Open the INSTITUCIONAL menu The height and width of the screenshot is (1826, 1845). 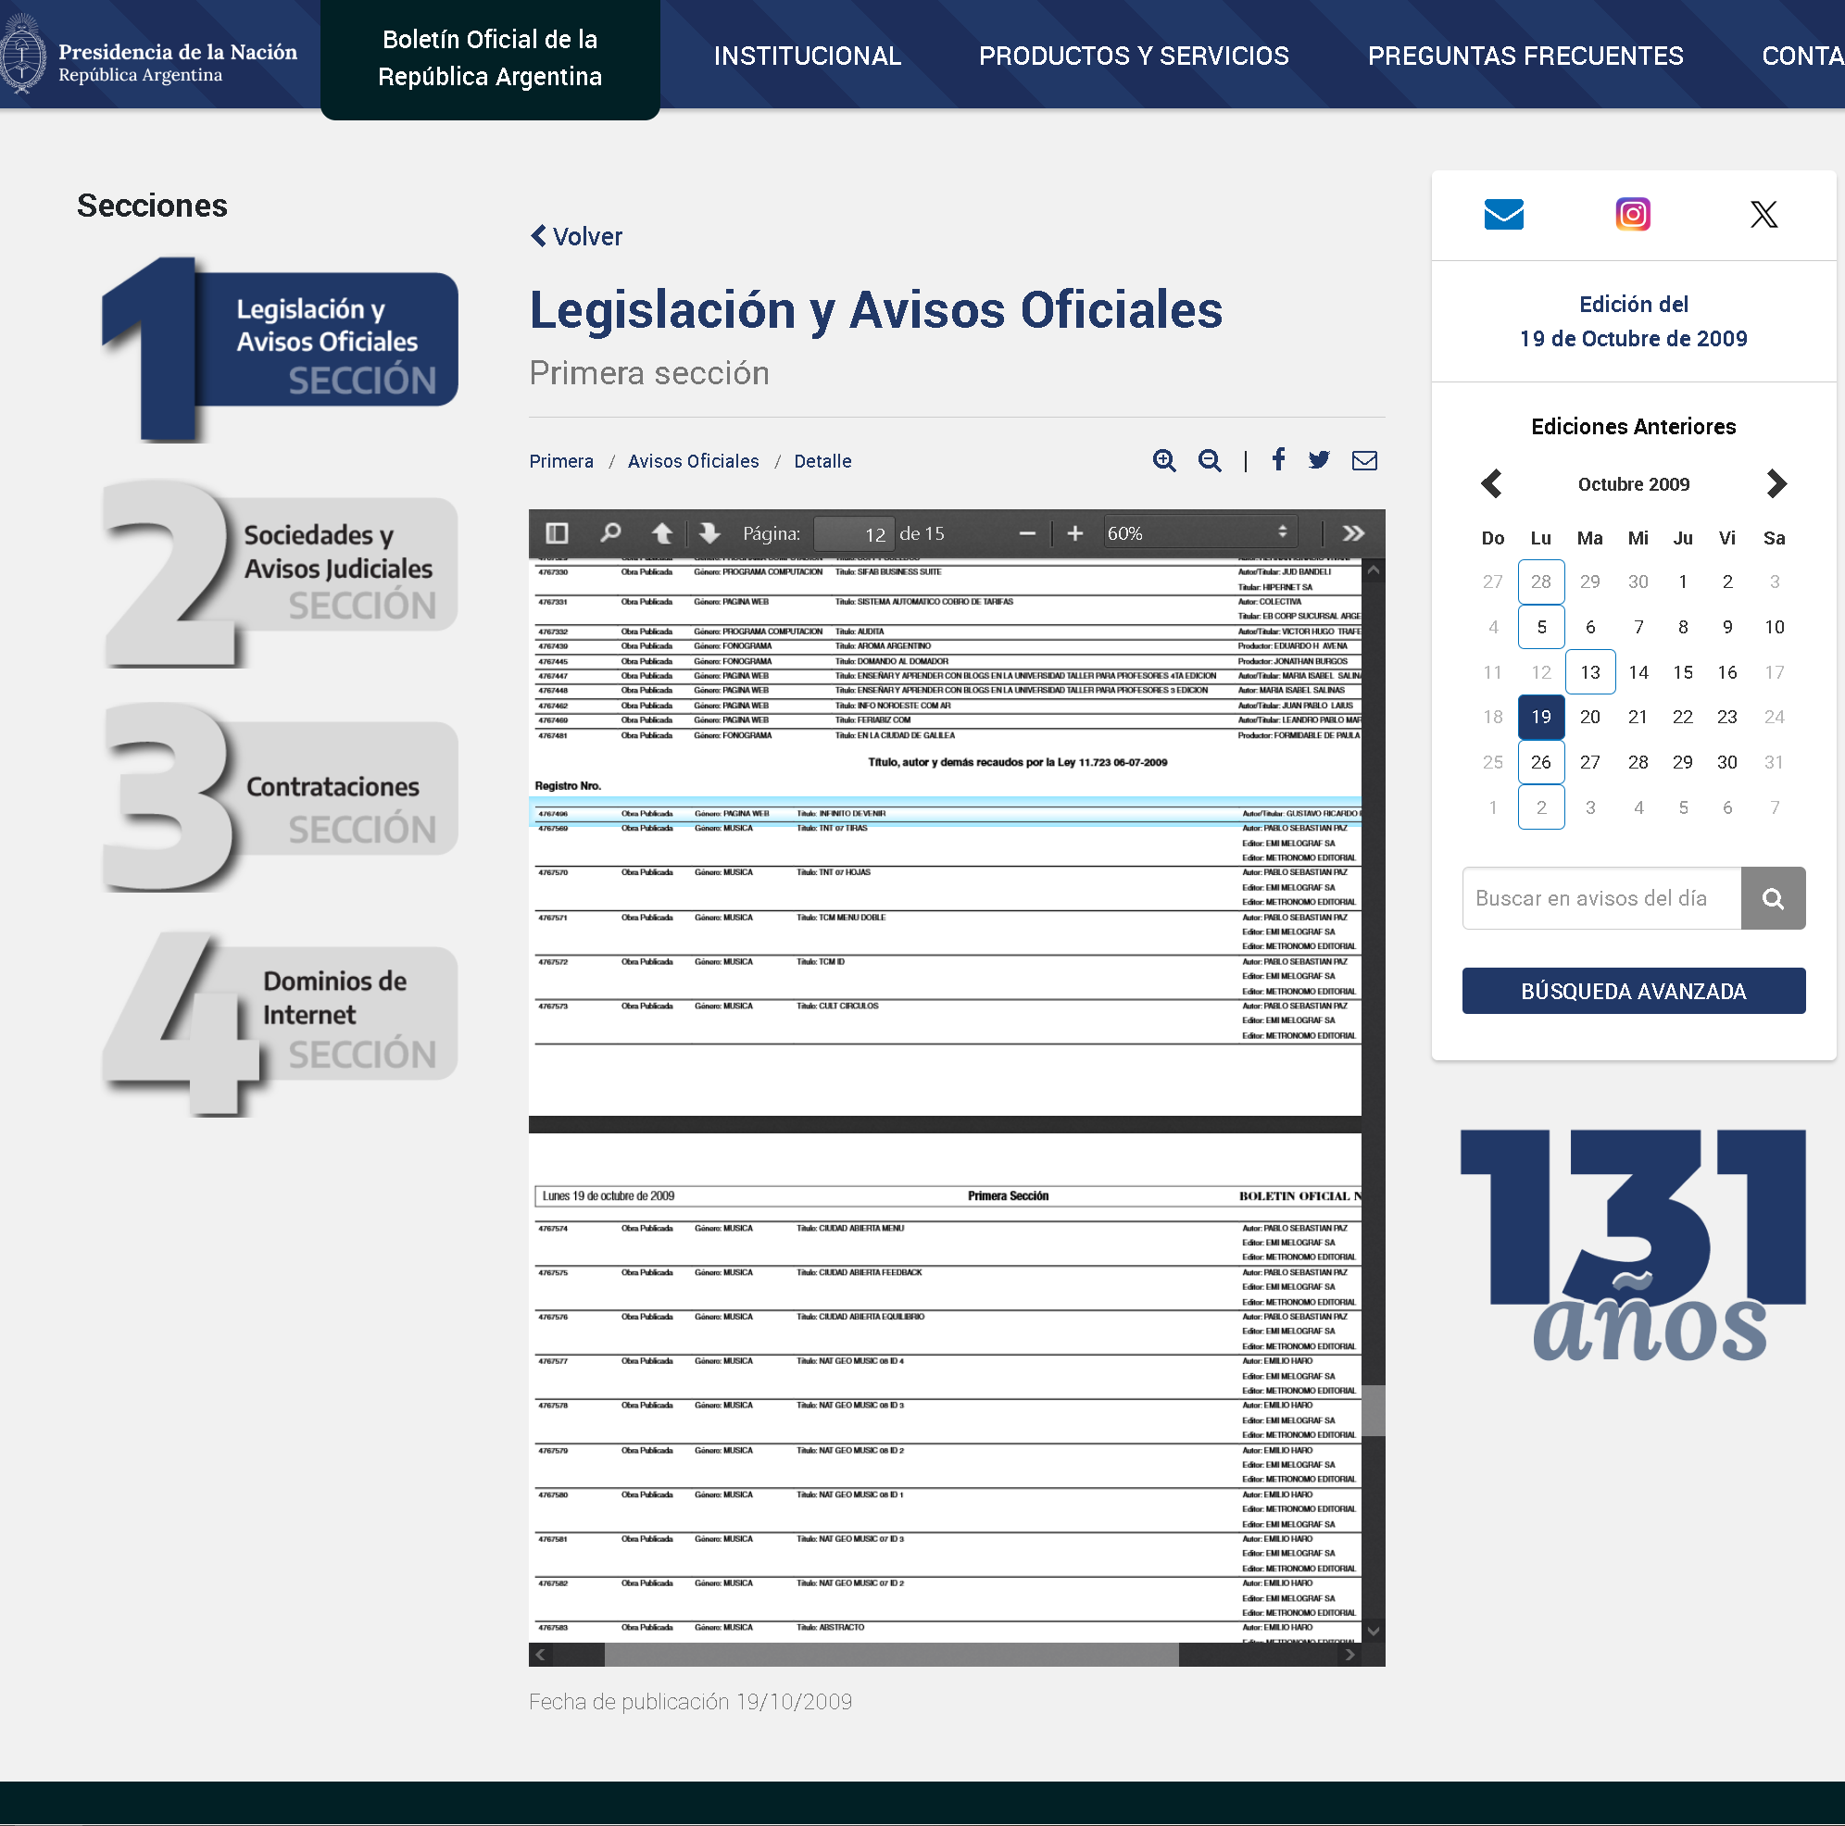pos(807,56)
